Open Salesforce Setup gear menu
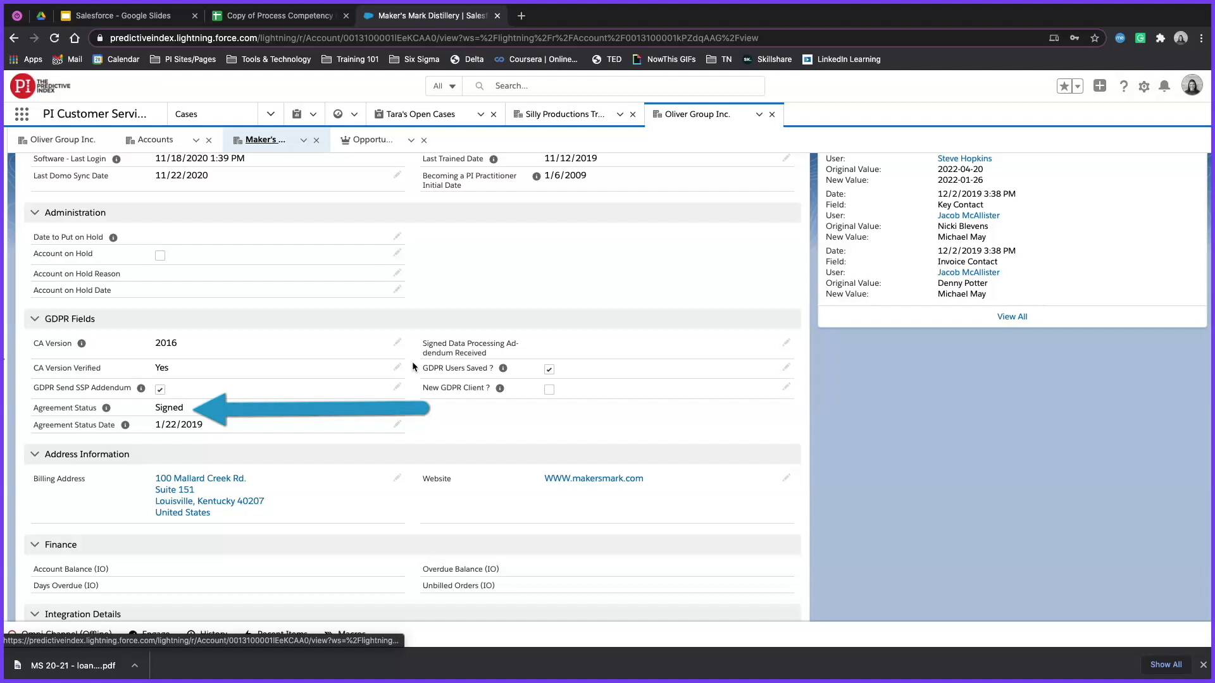1215x683 pixels. 1144,86
